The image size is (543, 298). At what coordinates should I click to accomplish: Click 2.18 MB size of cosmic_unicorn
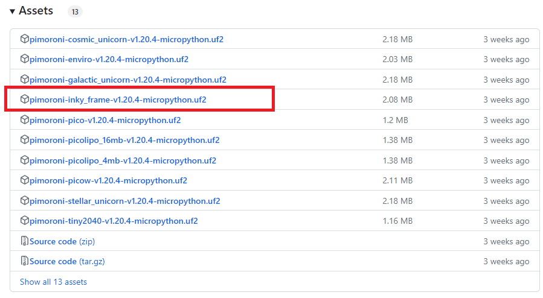coord(397,39)
